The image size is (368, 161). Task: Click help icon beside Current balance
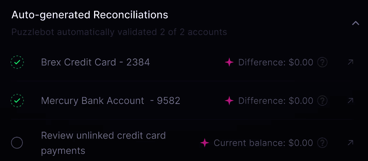pyautogui.click(x=322, y=143)
